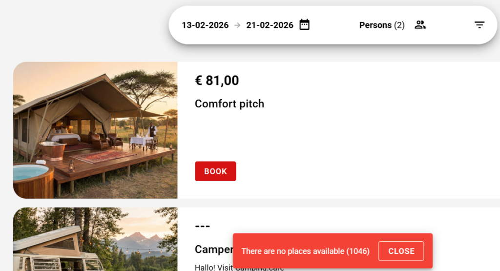Click the '---' price placeholder

pos(202,226)
